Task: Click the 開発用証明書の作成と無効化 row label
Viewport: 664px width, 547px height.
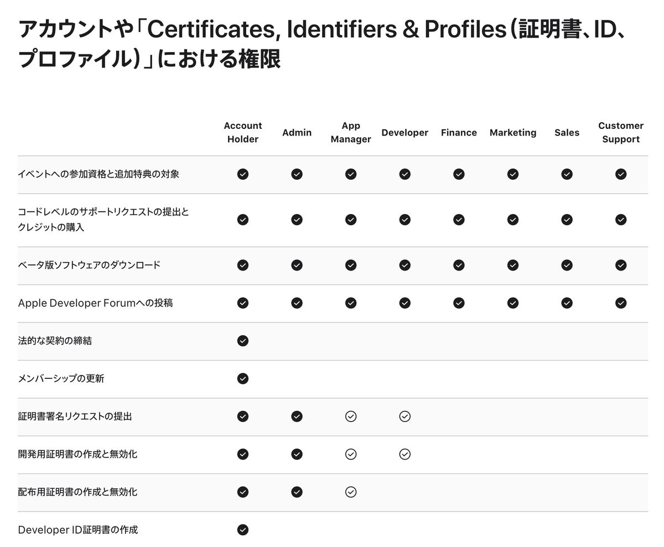Action: click(x=77, y=454)
